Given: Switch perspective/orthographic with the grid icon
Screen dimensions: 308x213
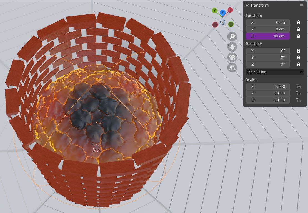Looking at the screenshot, I should click(x=232, y=68).
